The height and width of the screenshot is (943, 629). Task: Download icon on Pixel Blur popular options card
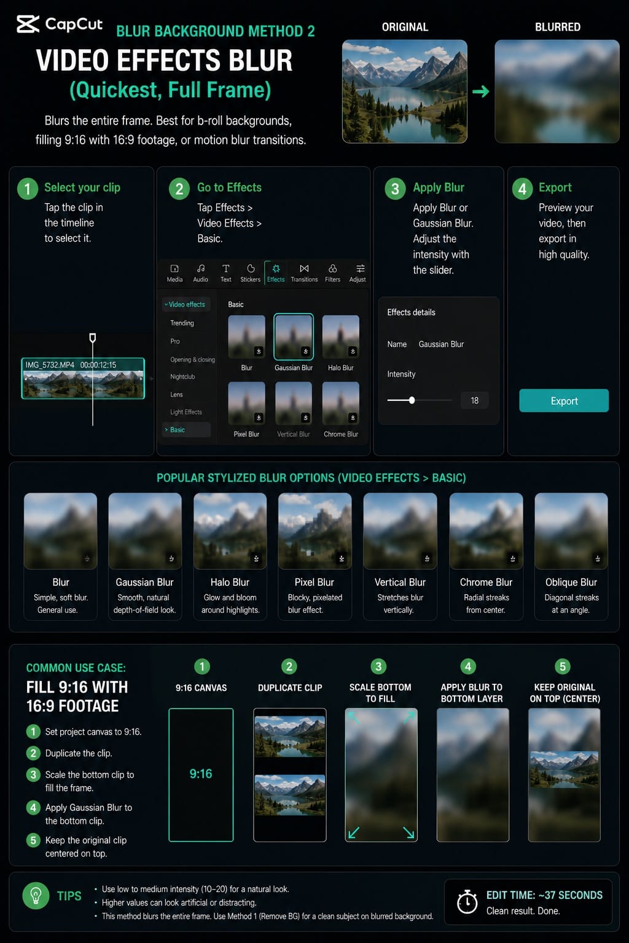(342, 558)
